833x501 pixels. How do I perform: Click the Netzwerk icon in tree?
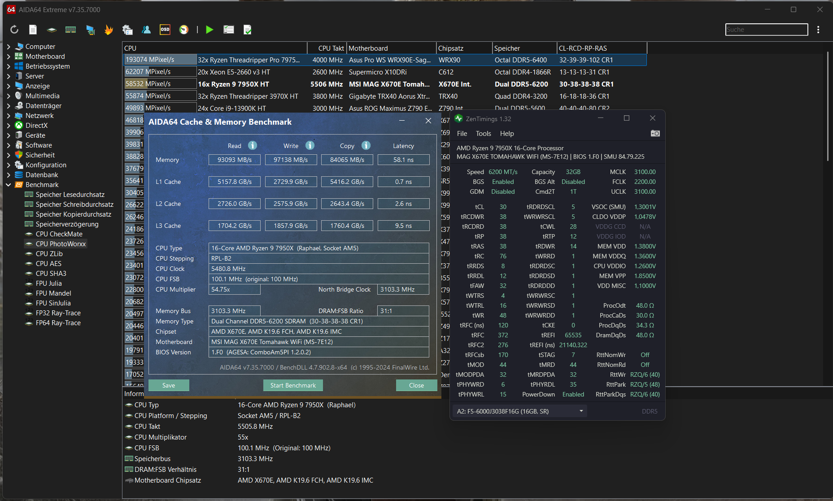click(x=19, y=116)
